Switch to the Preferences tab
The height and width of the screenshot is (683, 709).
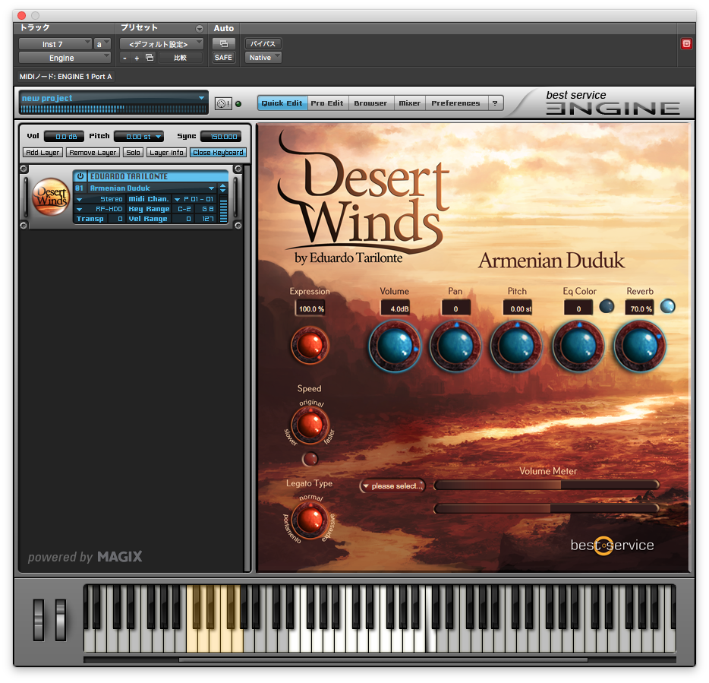[x=455, y=103]
